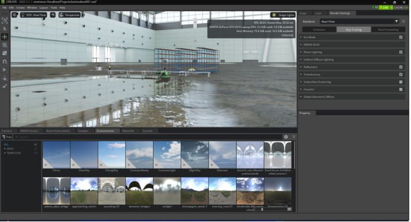Toggle the Eco Mode checkbox

401,37
